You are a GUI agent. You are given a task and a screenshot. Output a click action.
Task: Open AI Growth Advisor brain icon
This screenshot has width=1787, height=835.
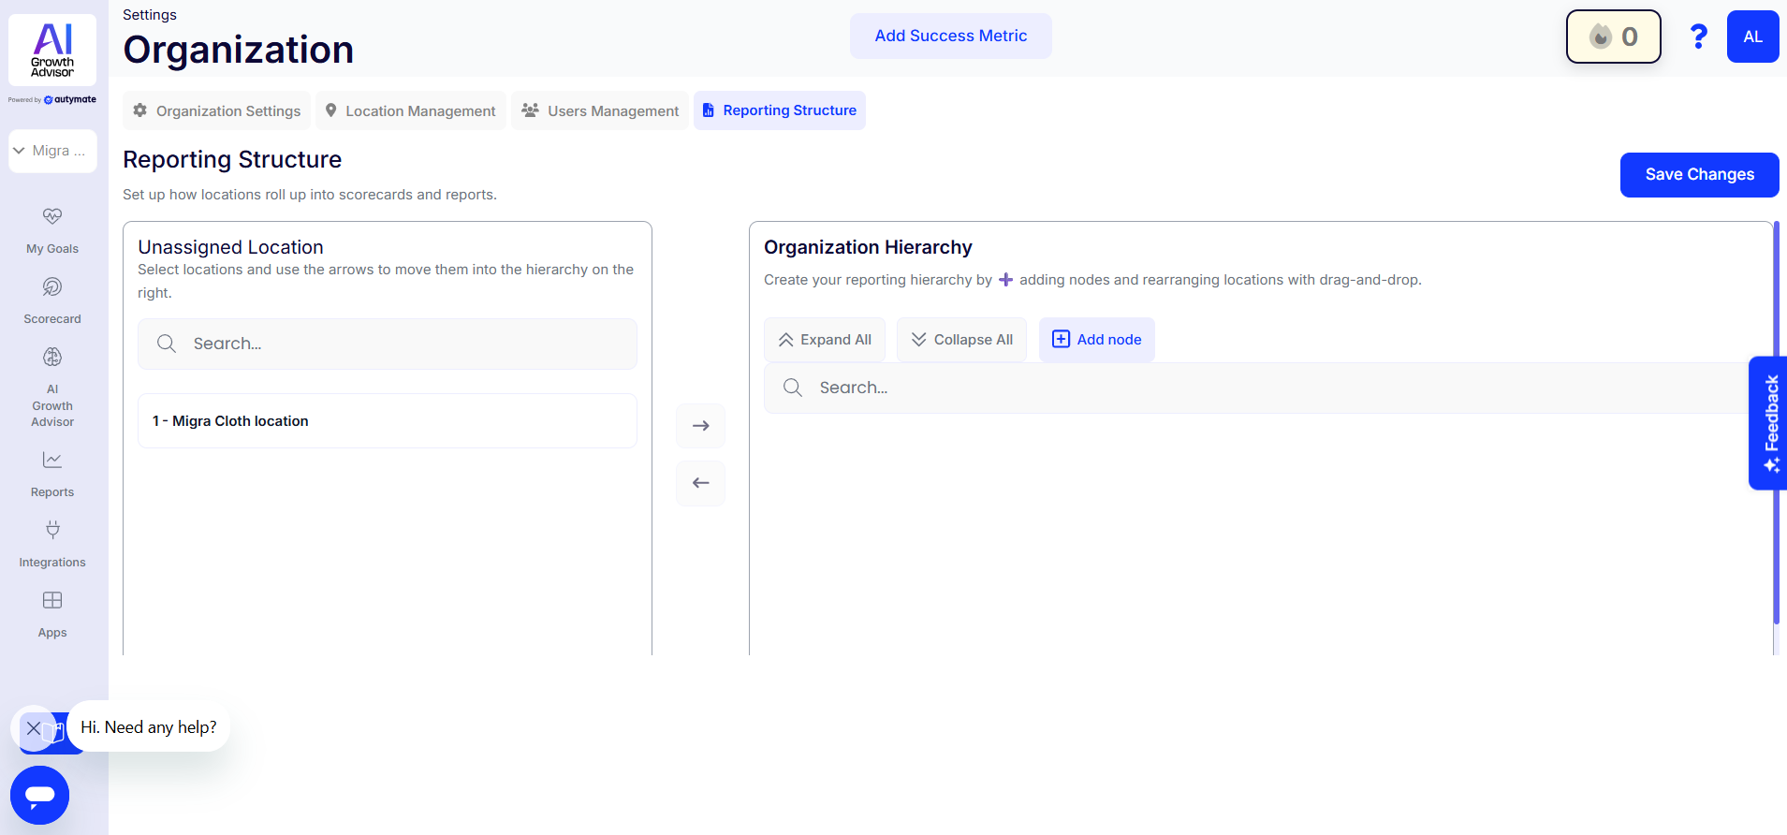(52, 357)
